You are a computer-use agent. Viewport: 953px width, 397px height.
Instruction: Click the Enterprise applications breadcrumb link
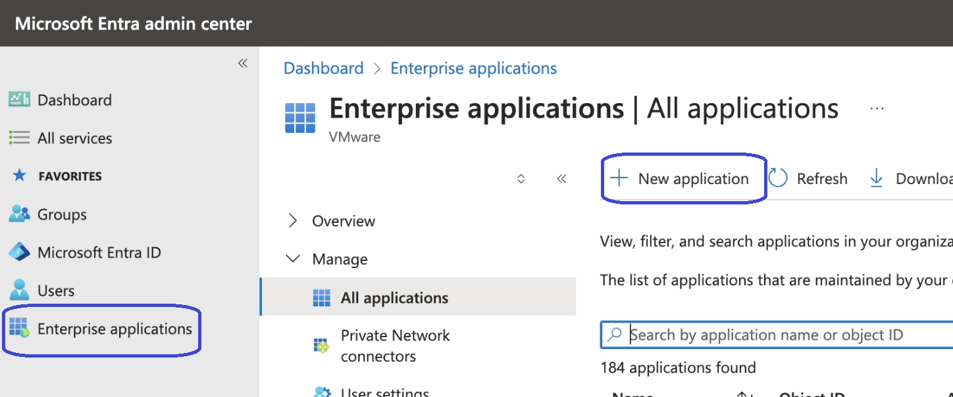point(474,68)
